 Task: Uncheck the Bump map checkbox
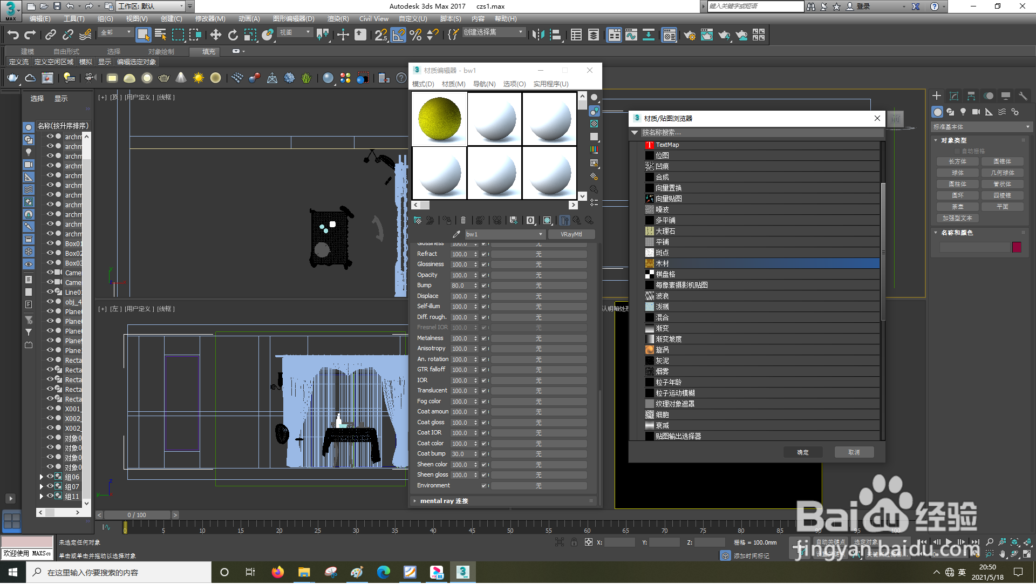coord(484,286)
